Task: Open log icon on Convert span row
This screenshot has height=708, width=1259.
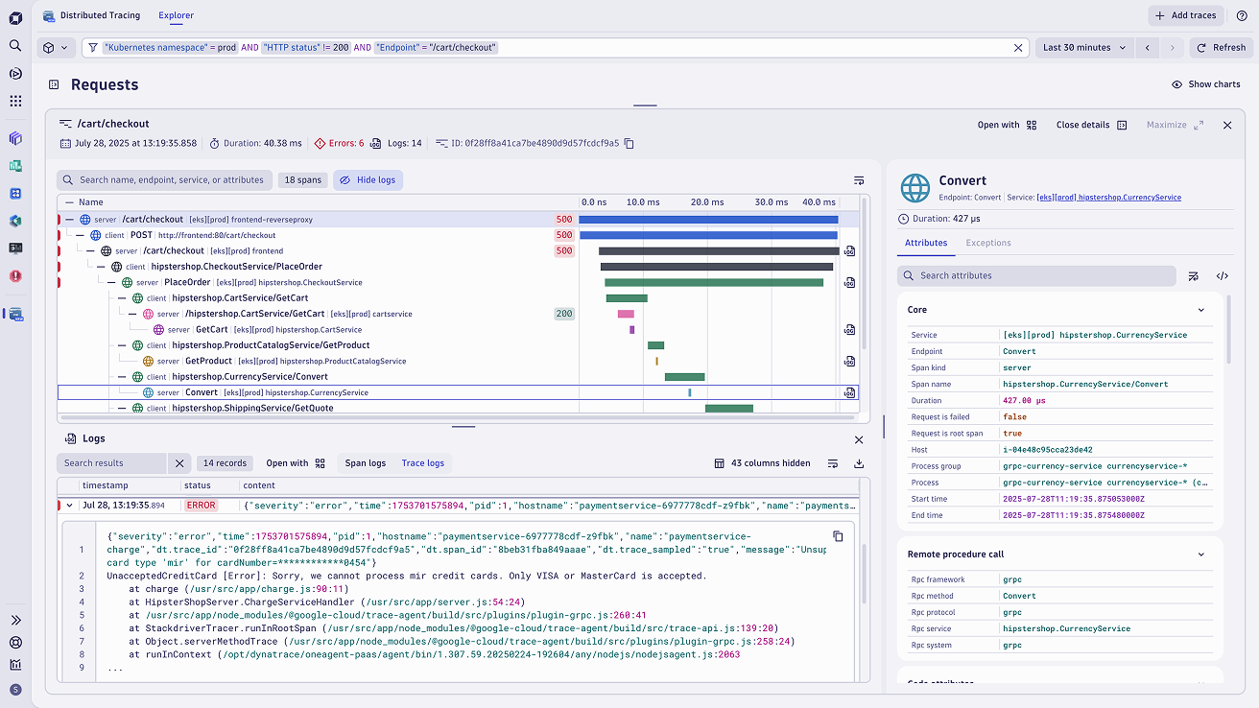Action: coord(849,392)
